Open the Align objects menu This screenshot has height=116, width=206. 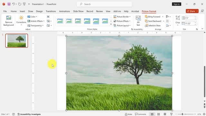(168, 16)
